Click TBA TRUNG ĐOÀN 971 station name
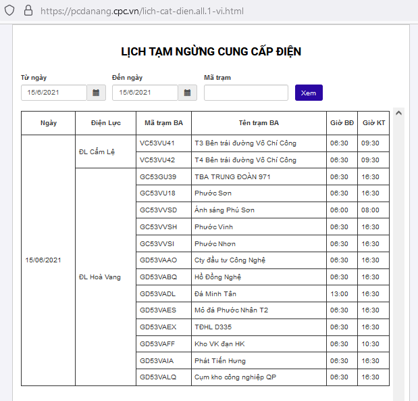Viewport: 418px width, 401px height. tap(232, 177)
